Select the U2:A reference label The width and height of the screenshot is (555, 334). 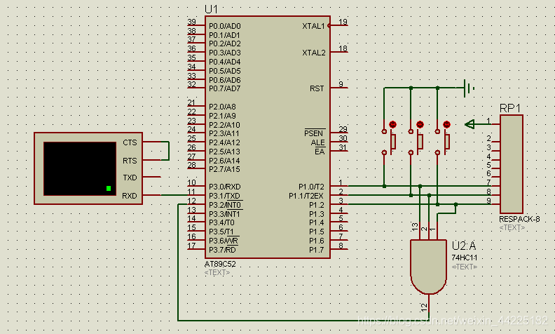click(464, 246)
